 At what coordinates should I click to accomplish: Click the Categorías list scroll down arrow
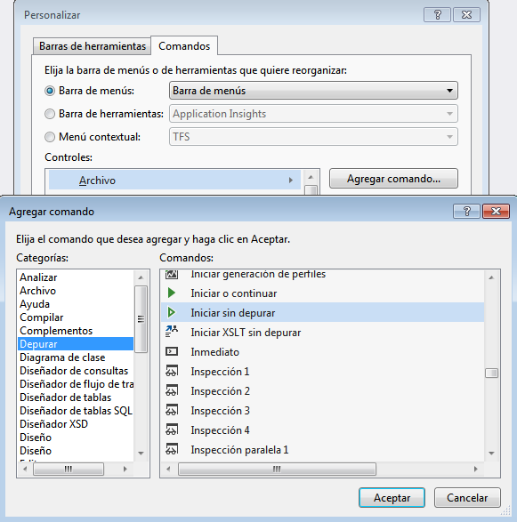click(141, 454)
